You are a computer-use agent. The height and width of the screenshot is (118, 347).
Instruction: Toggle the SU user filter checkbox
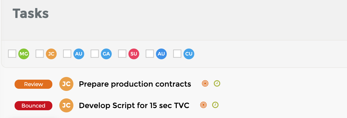[x=122, y=54]
